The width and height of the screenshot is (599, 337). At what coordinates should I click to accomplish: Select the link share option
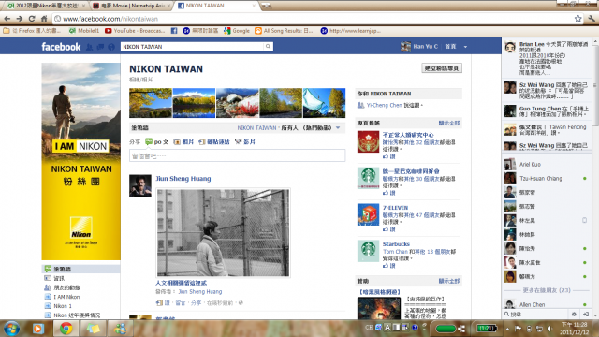[214, 141]
